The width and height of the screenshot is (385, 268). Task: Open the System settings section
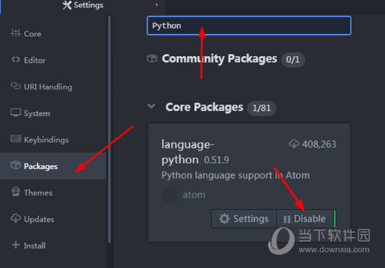pos(52,113)
